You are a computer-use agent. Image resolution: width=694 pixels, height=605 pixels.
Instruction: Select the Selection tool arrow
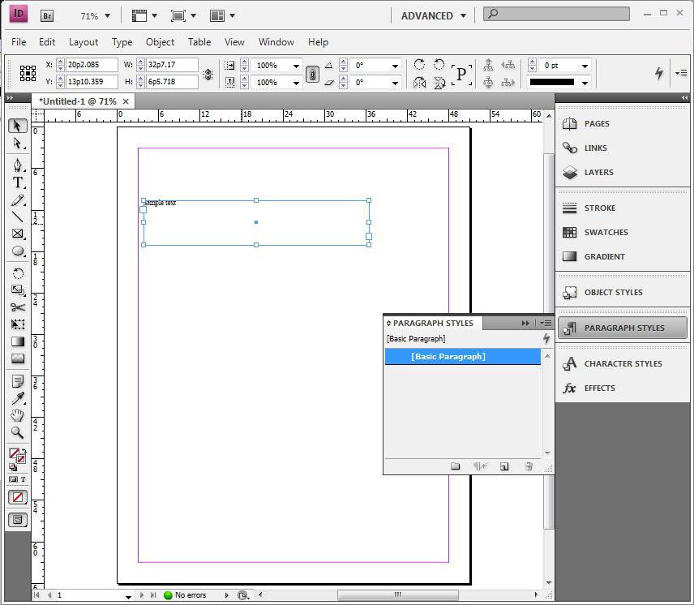(x=17, y=127)
